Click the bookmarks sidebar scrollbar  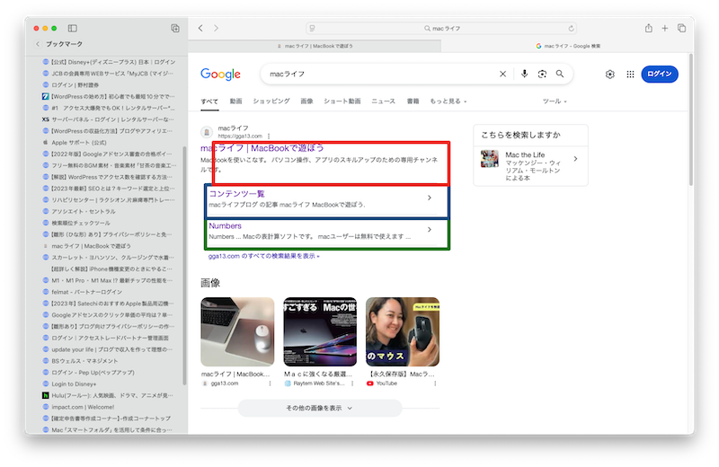pos(184,266)
